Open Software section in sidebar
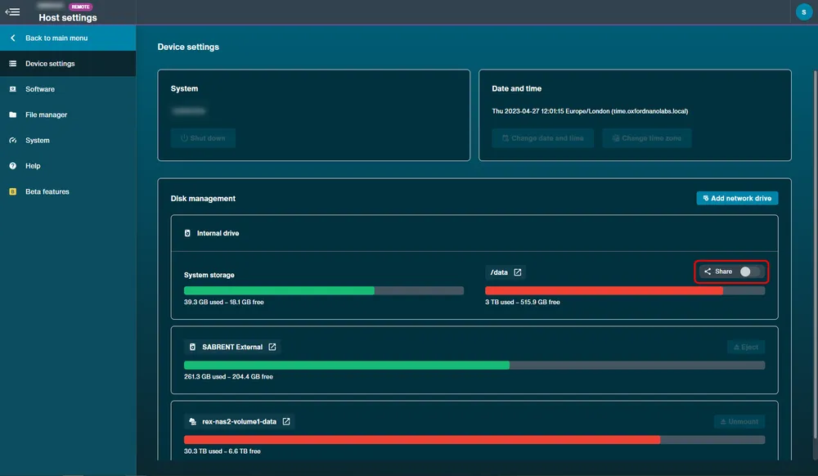The image size is (818, 476). click(68, 89)
